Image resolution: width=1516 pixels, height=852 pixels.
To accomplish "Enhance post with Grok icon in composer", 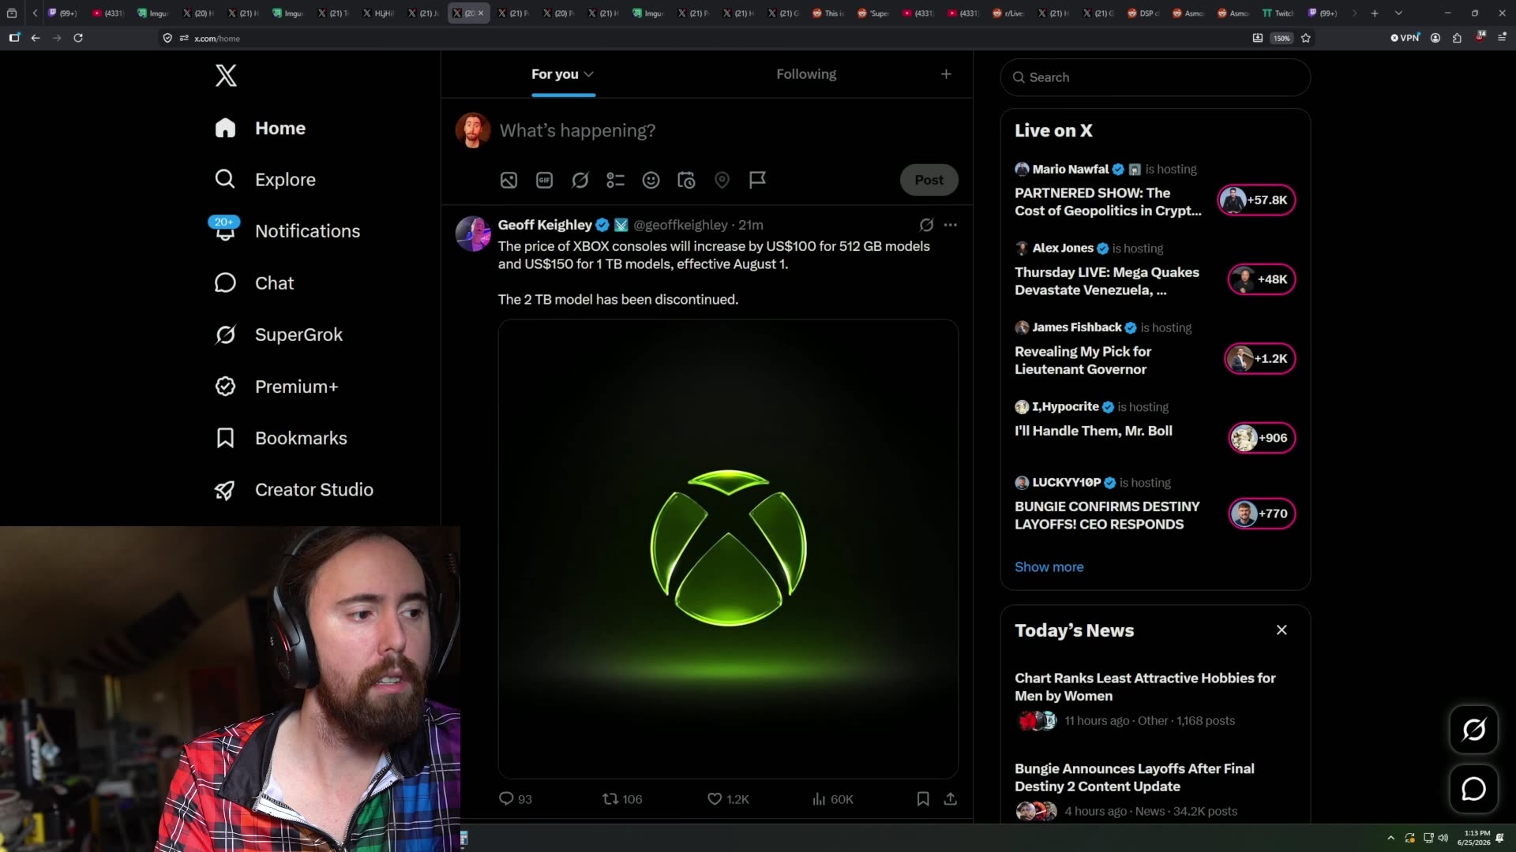I will pos(580,181).
